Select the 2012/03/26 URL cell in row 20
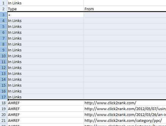 pos(125,115)
